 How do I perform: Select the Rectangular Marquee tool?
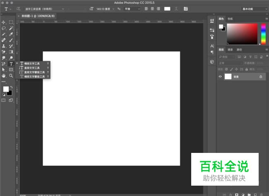[x=11, y=22]
